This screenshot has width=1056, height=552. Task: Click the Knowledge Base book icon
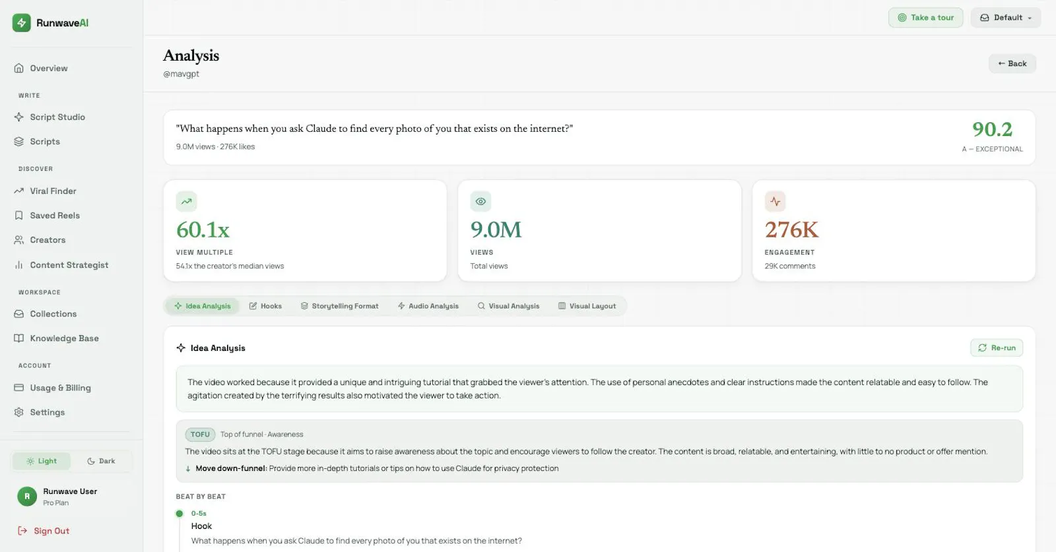19,338
